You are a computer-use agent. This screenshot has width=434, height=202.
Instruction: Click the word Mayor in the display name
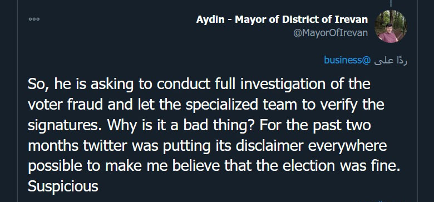249,19
